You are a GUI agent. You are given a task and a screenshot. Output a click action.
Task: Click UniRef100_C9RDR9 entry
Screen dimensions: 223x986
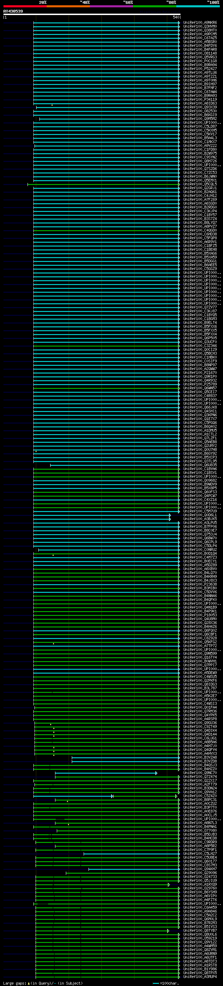[x=200, y=842]
